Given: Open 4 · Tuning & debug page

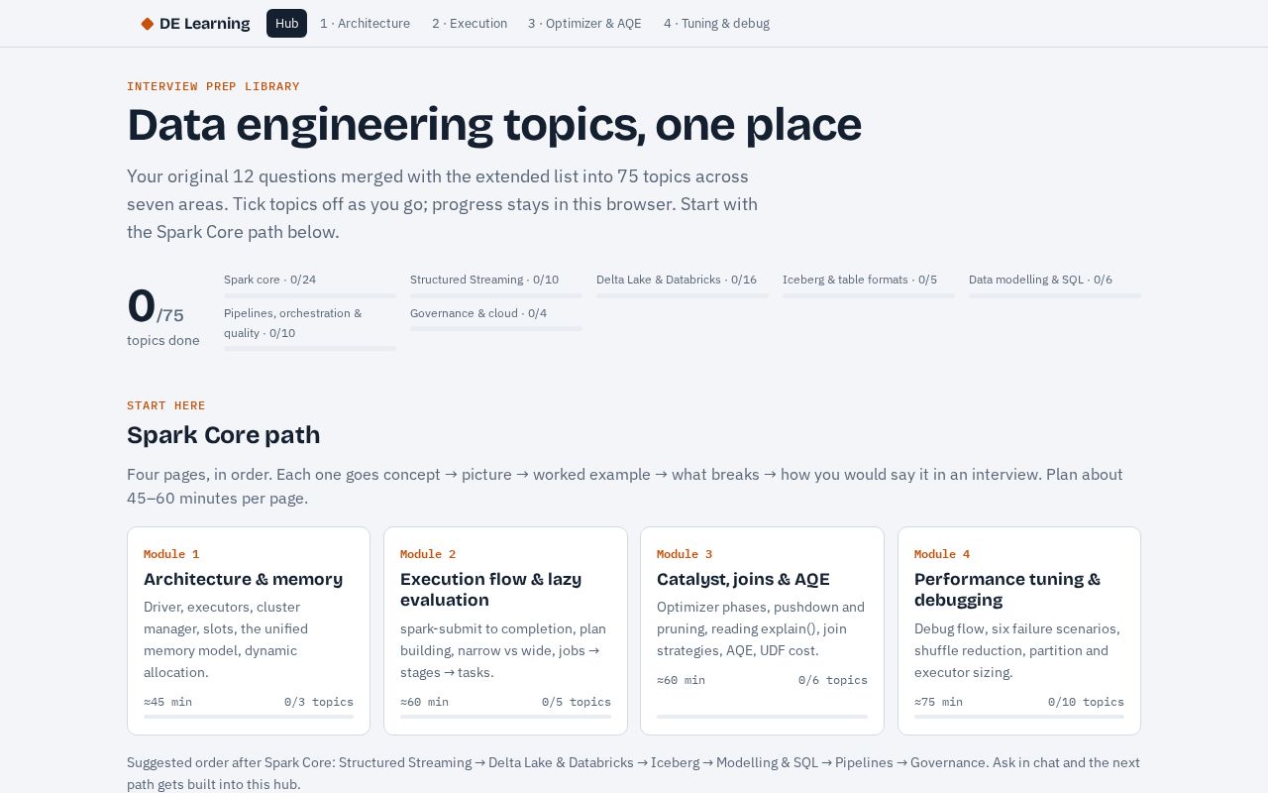Looking at the screenshot, I should coord(716,23).
